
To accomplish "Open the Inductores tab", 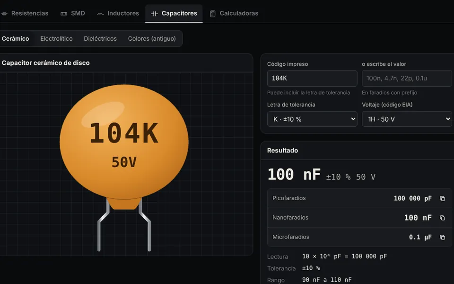I will (x=118, y=13).
